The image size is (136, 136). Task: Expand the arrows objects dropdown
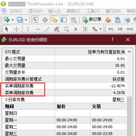pyautogui.click(x=100, y=29)
